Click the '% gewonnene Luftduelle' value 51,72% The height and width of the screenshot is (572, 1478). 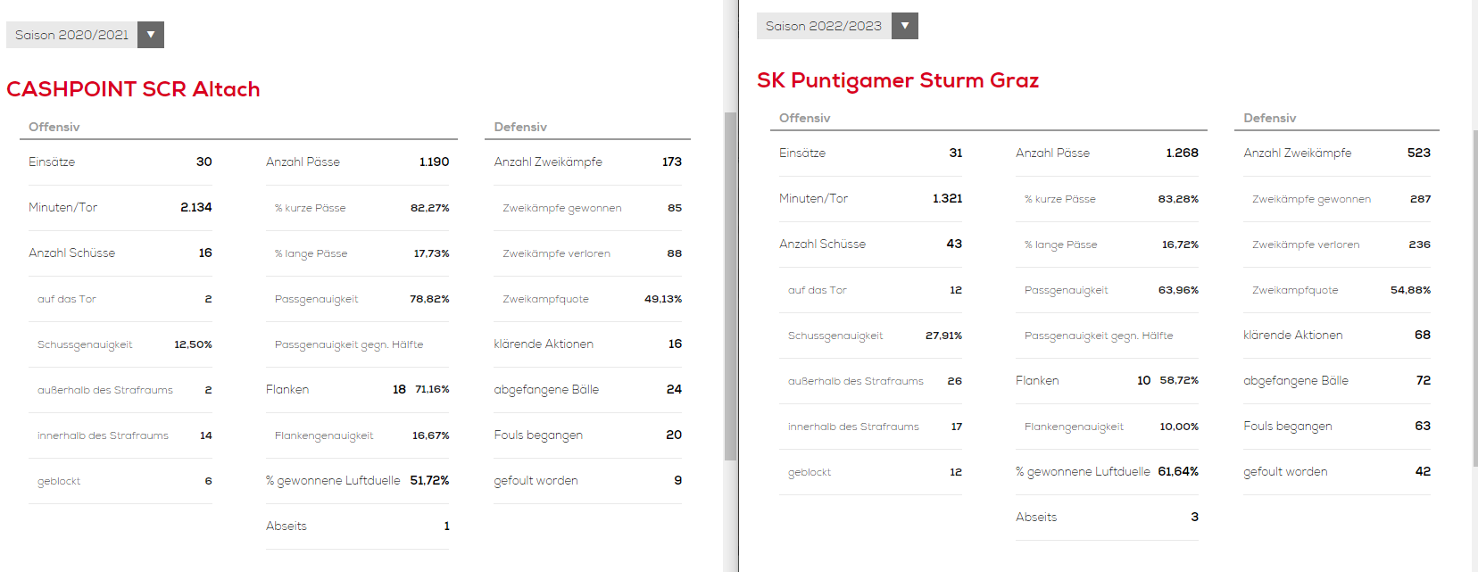click(x=430, y=480)
